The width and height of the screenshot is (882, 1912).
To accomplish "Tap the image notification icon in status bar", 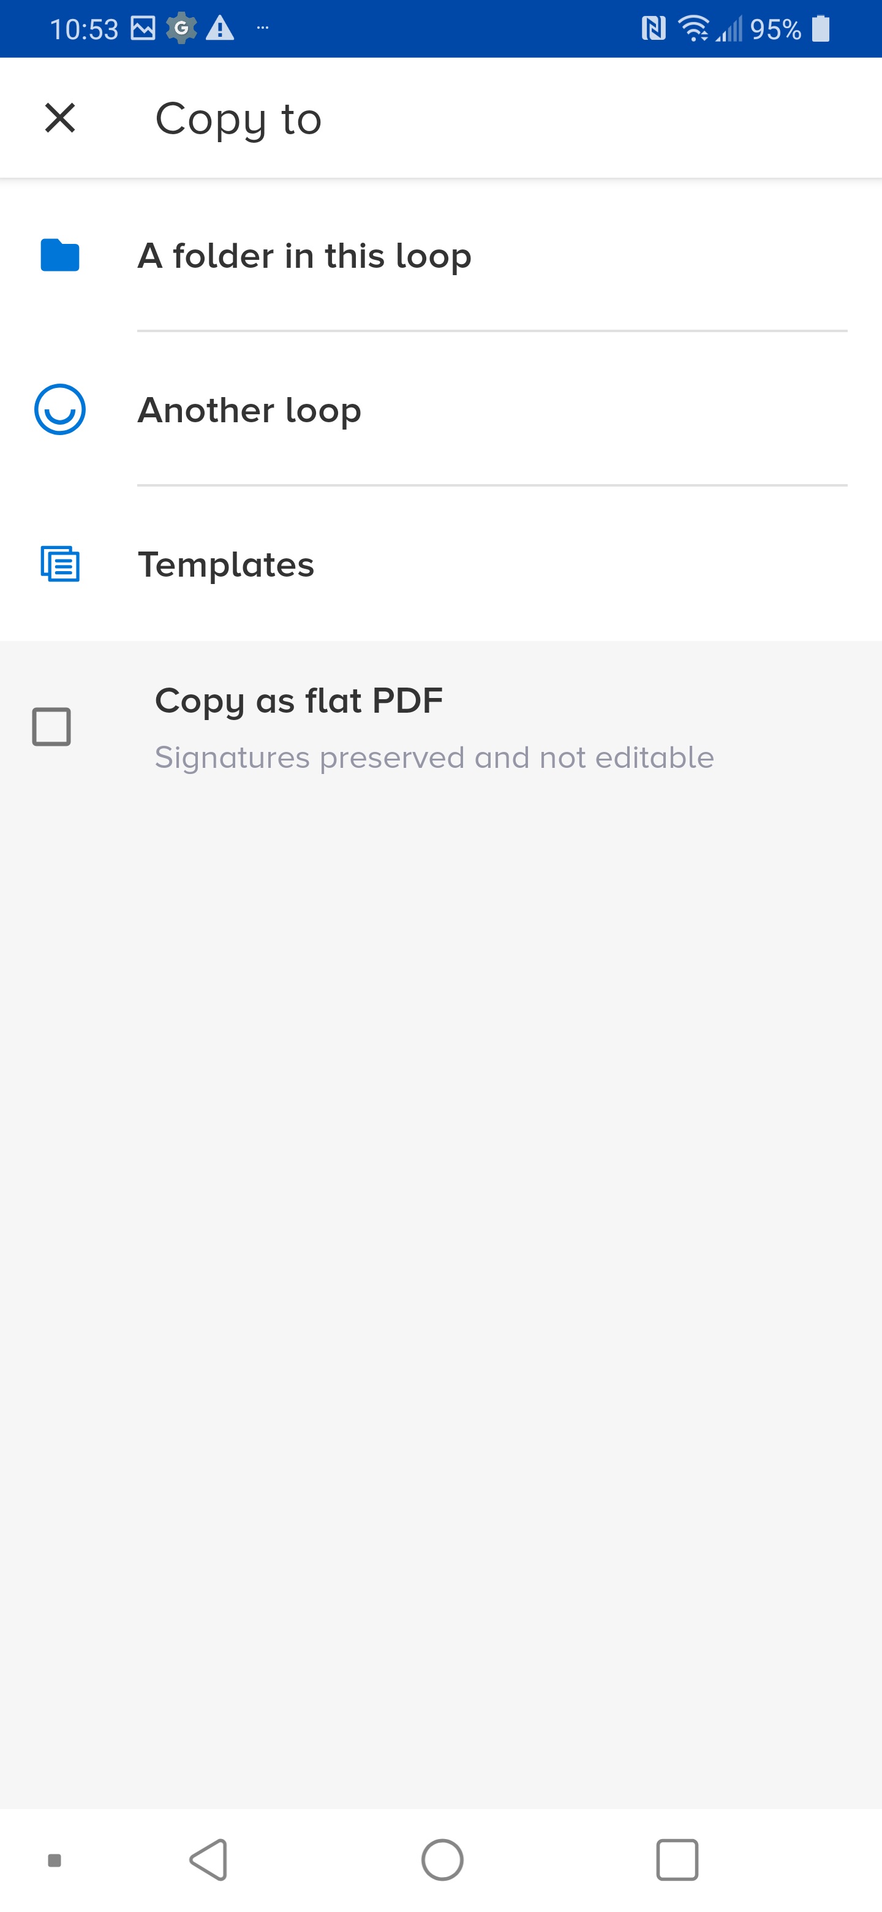I will pyautogui.click(x=143, y=29).
